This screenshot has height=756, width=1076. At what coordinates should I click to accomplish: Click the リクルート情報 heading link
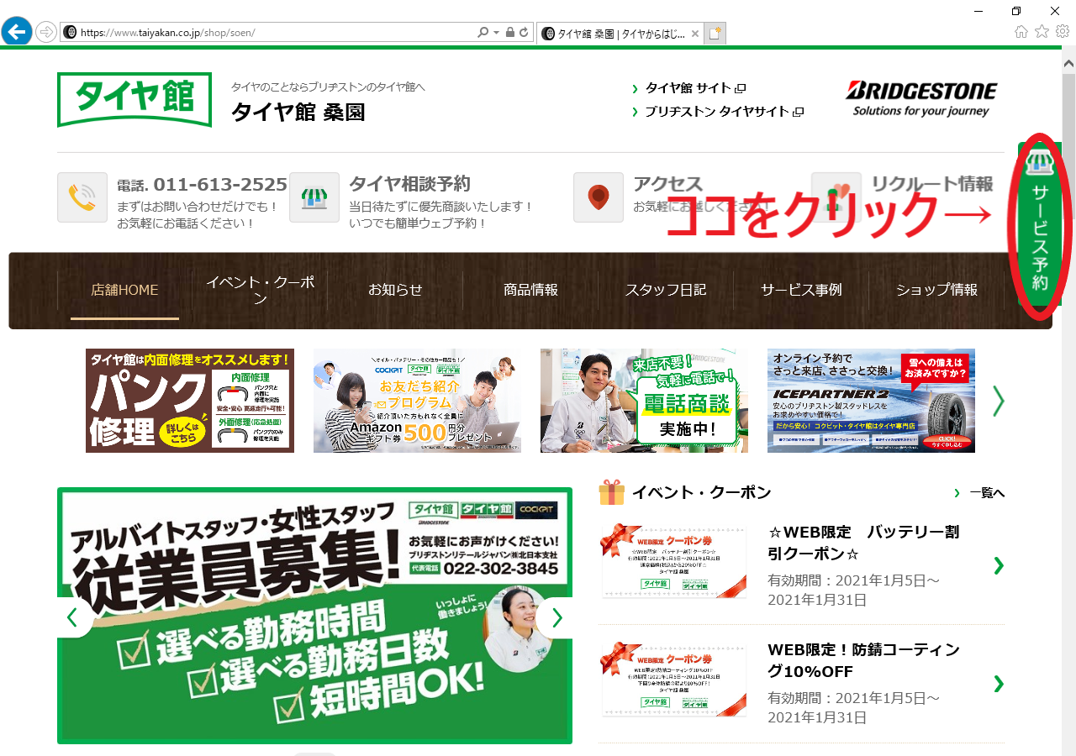932,184
